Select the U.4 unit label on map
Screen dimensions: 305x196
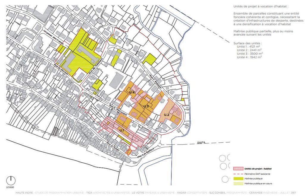(x=132, y=93)
